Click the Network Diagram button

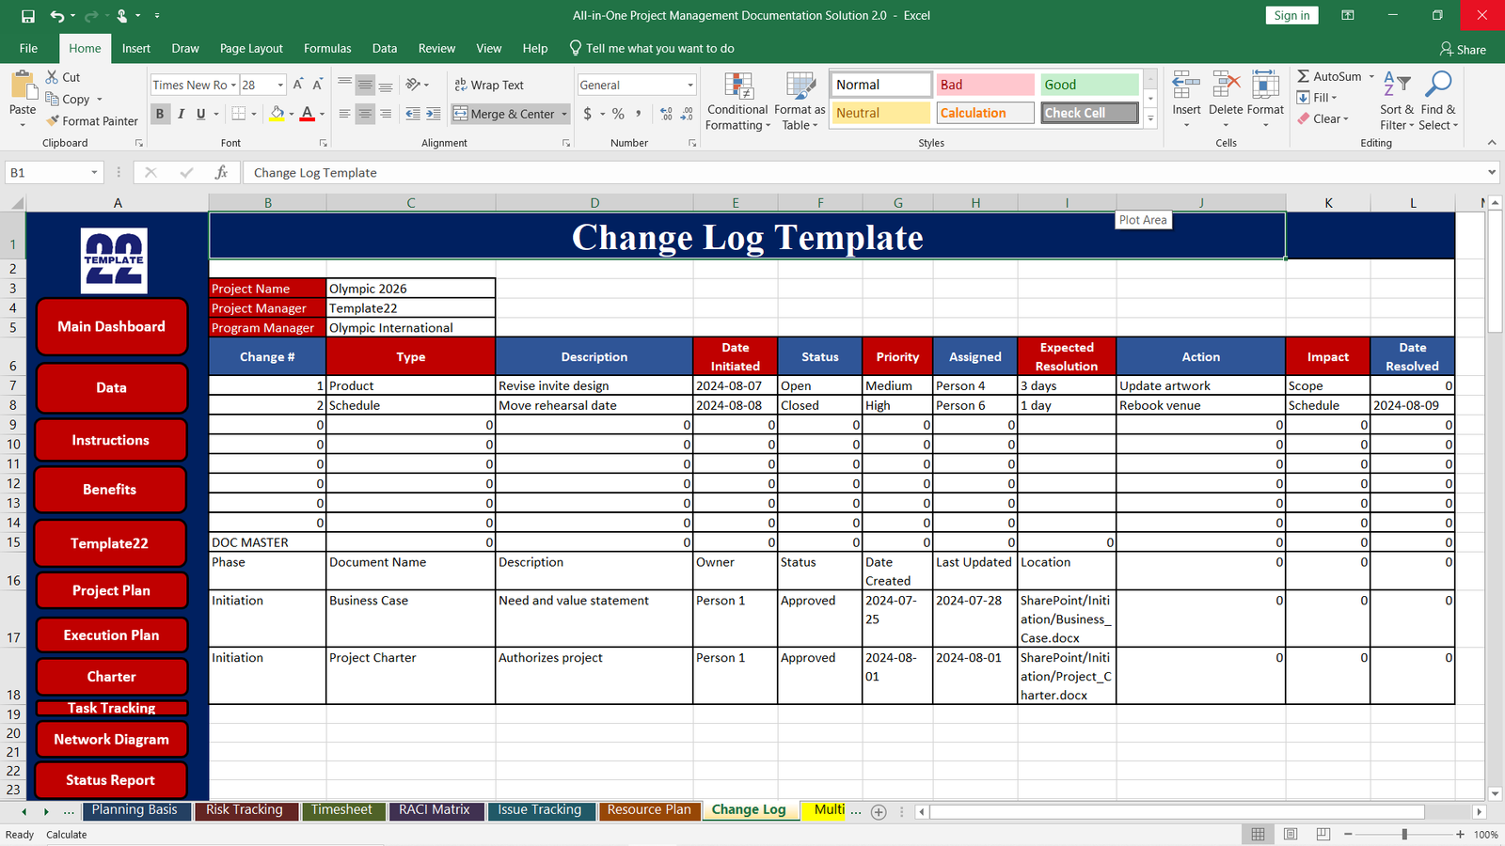(111, 739)
